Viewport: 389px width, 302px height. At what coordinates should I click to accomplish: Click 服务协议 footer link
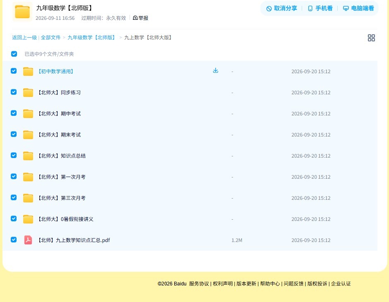coord(199,284)
